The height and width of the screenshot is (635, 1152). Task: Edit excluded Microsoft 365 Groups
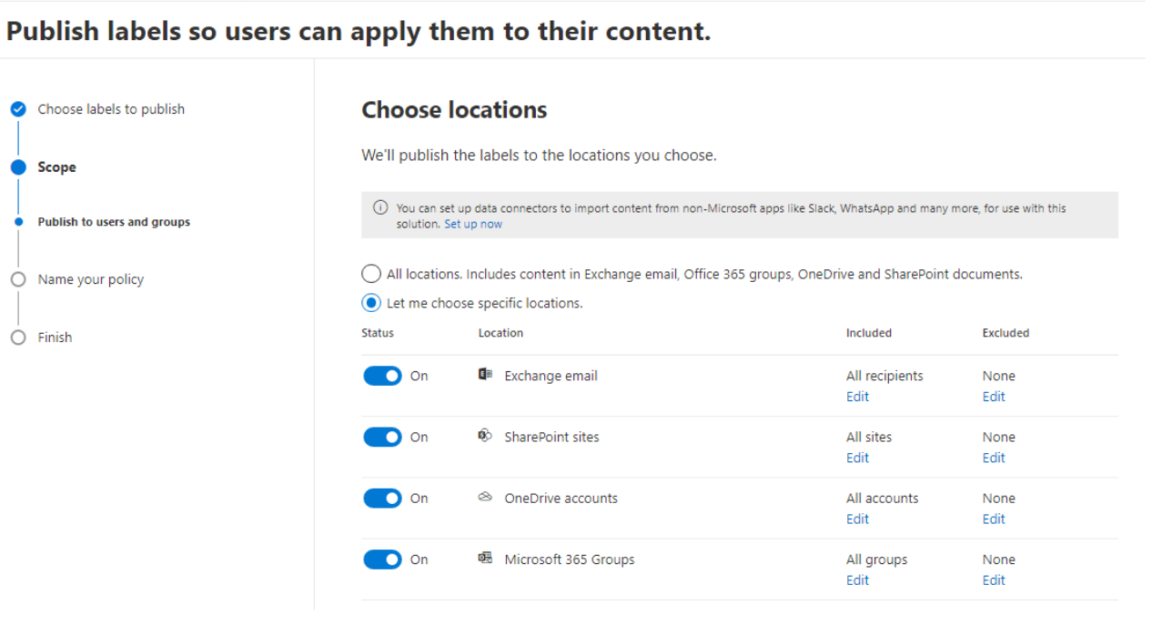click(994, 580)
